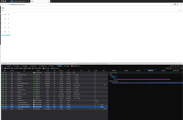
Task: Switch to the Memory panel
Action: tap(51, 66)
